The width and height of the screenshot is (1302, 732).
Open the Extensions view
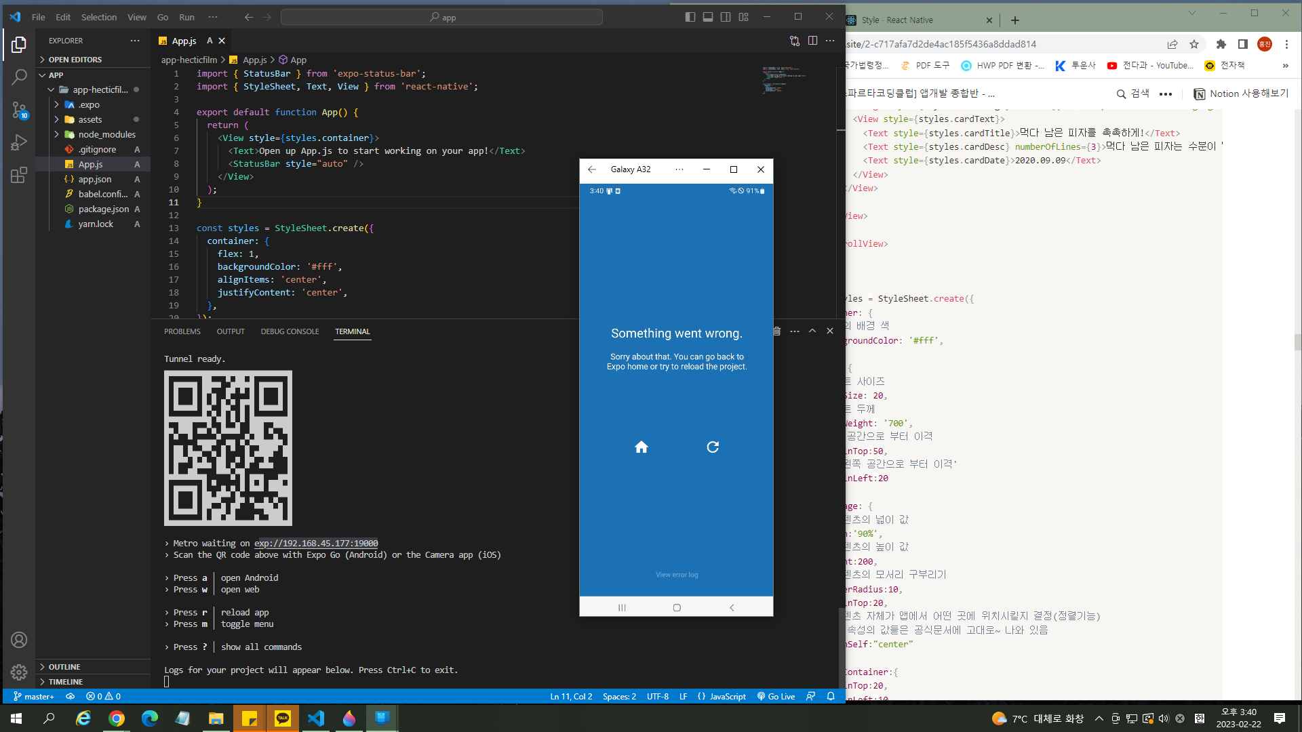[x=19, y=175]
